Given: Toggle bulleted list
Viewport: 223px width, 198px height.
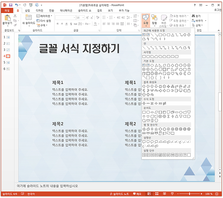Looking at the screenshot, I should 104,17.
